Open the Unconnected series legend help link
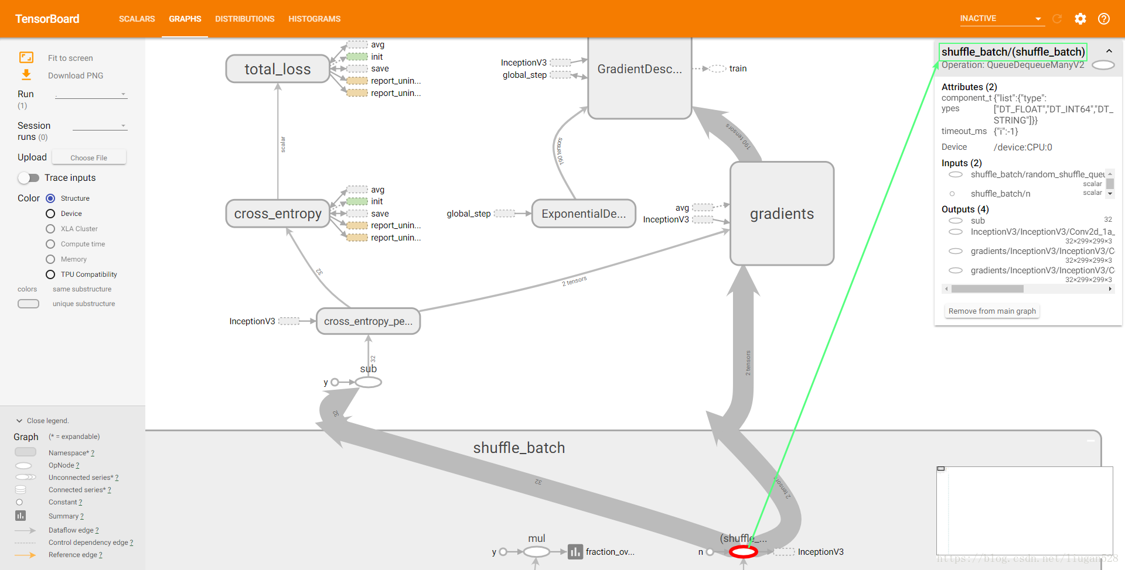The width and height of the screenshot is (1125, 570). (x=117, y=478)
